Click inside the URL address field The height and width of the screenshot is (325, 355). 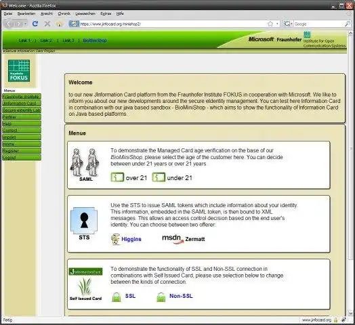point(173,24)
